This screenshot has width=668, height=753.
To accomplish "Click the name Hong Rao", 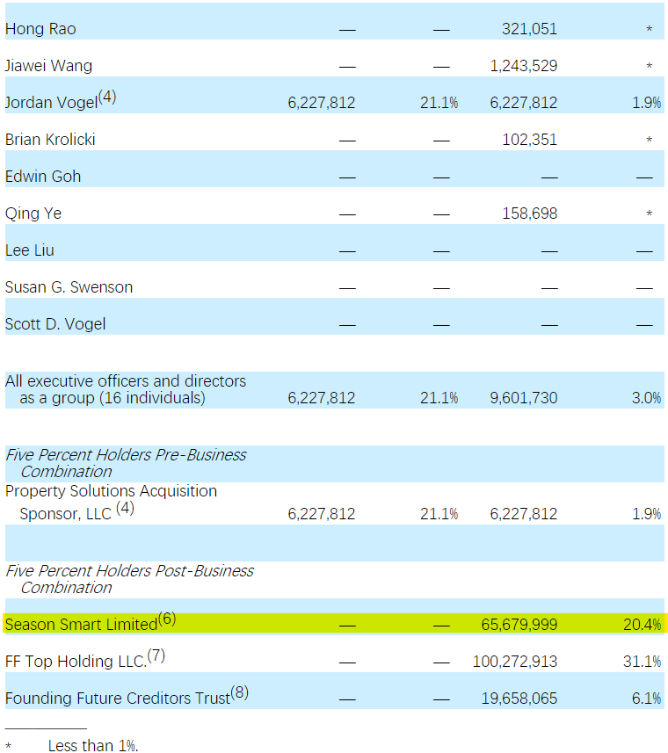I will point(40,29).
